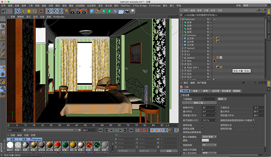Select the Live Selection tool
Viewport: 271px width, 157px height.
pos(17,12)
